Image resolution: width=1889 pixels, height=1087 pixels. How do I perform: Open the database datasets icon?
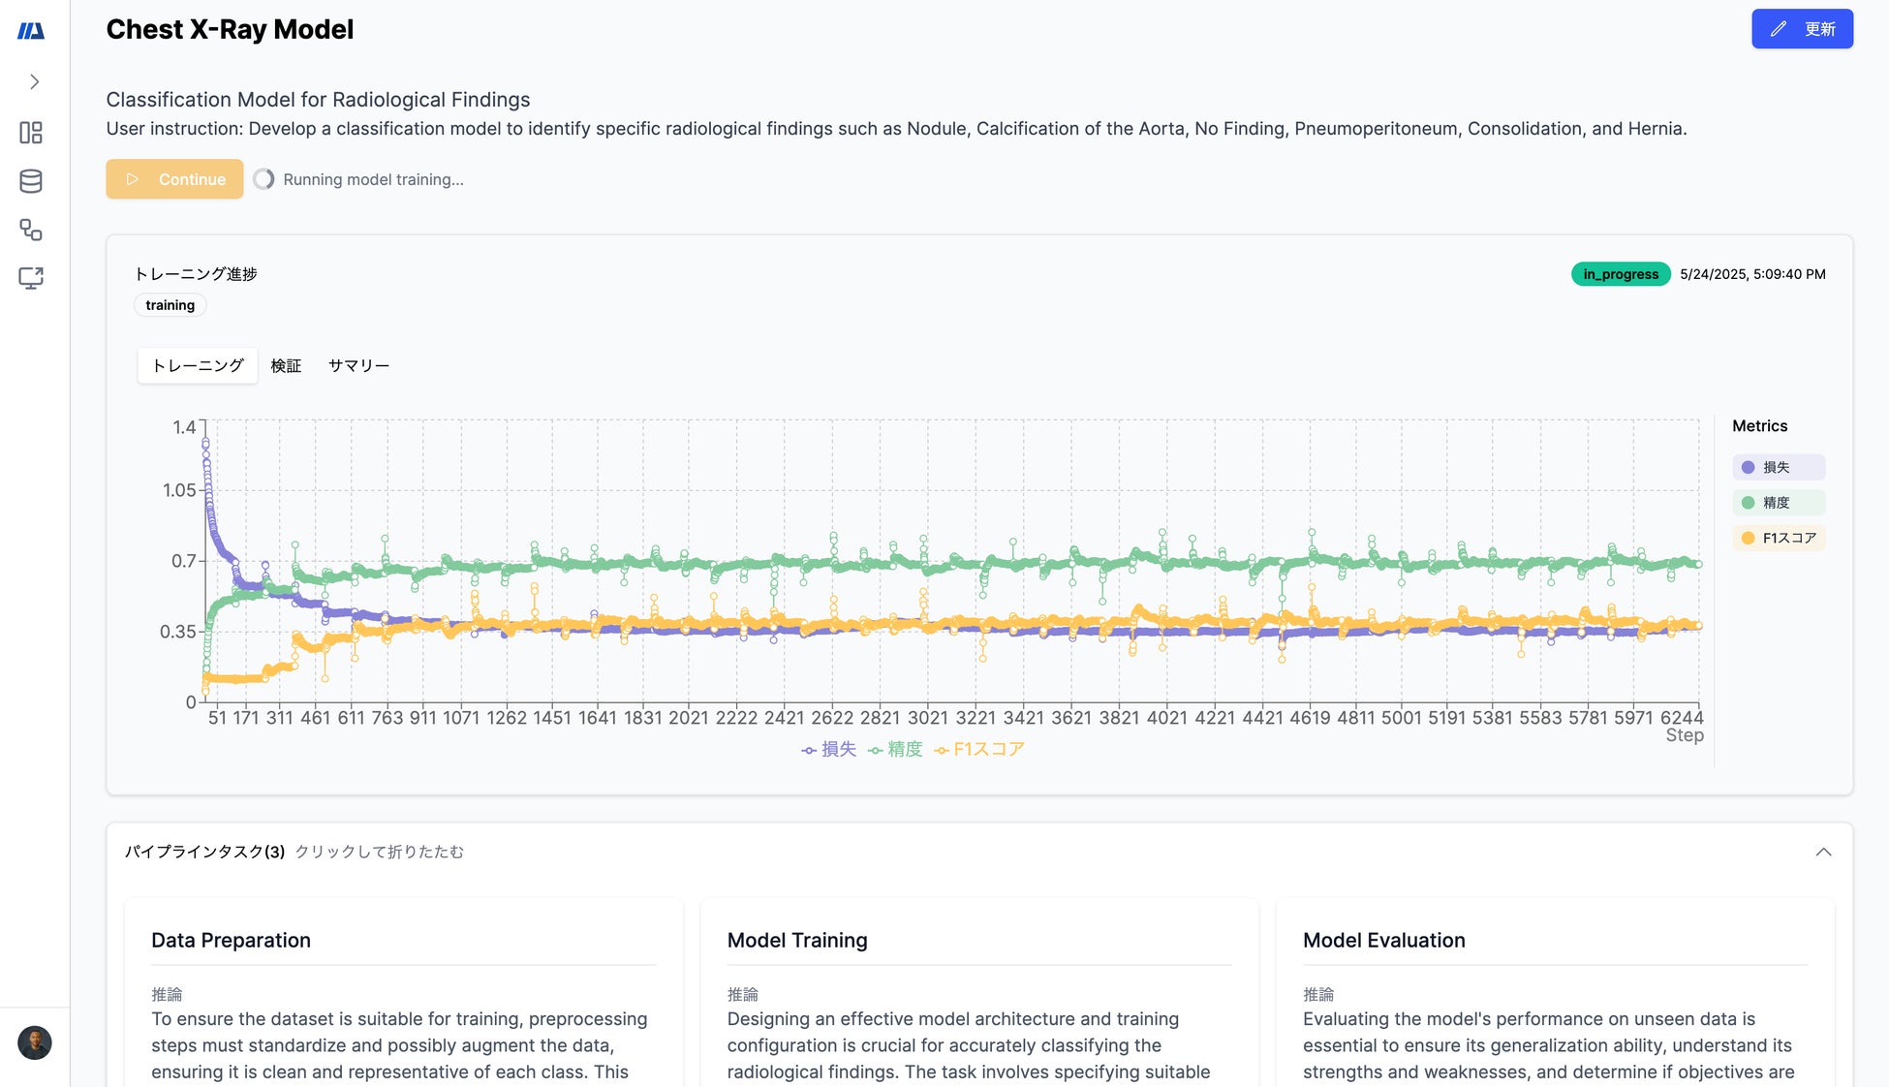[x=31, y=181]
